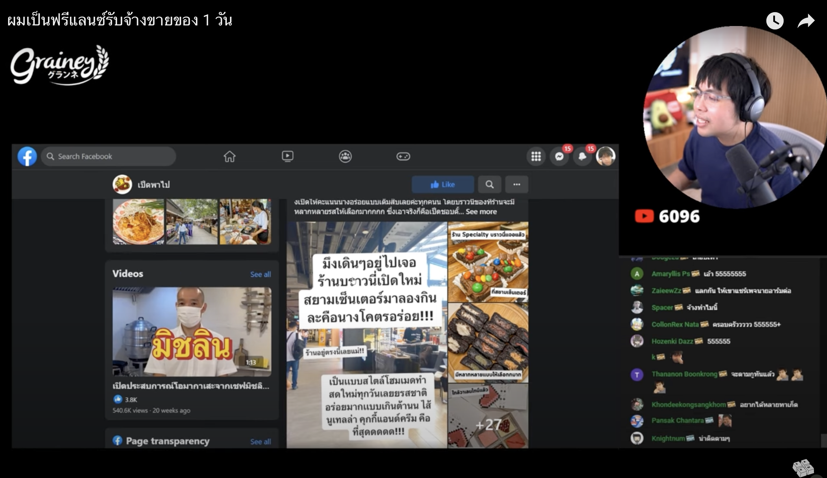
Task: Click the Watch later clock icon
Action: (775, 21)
